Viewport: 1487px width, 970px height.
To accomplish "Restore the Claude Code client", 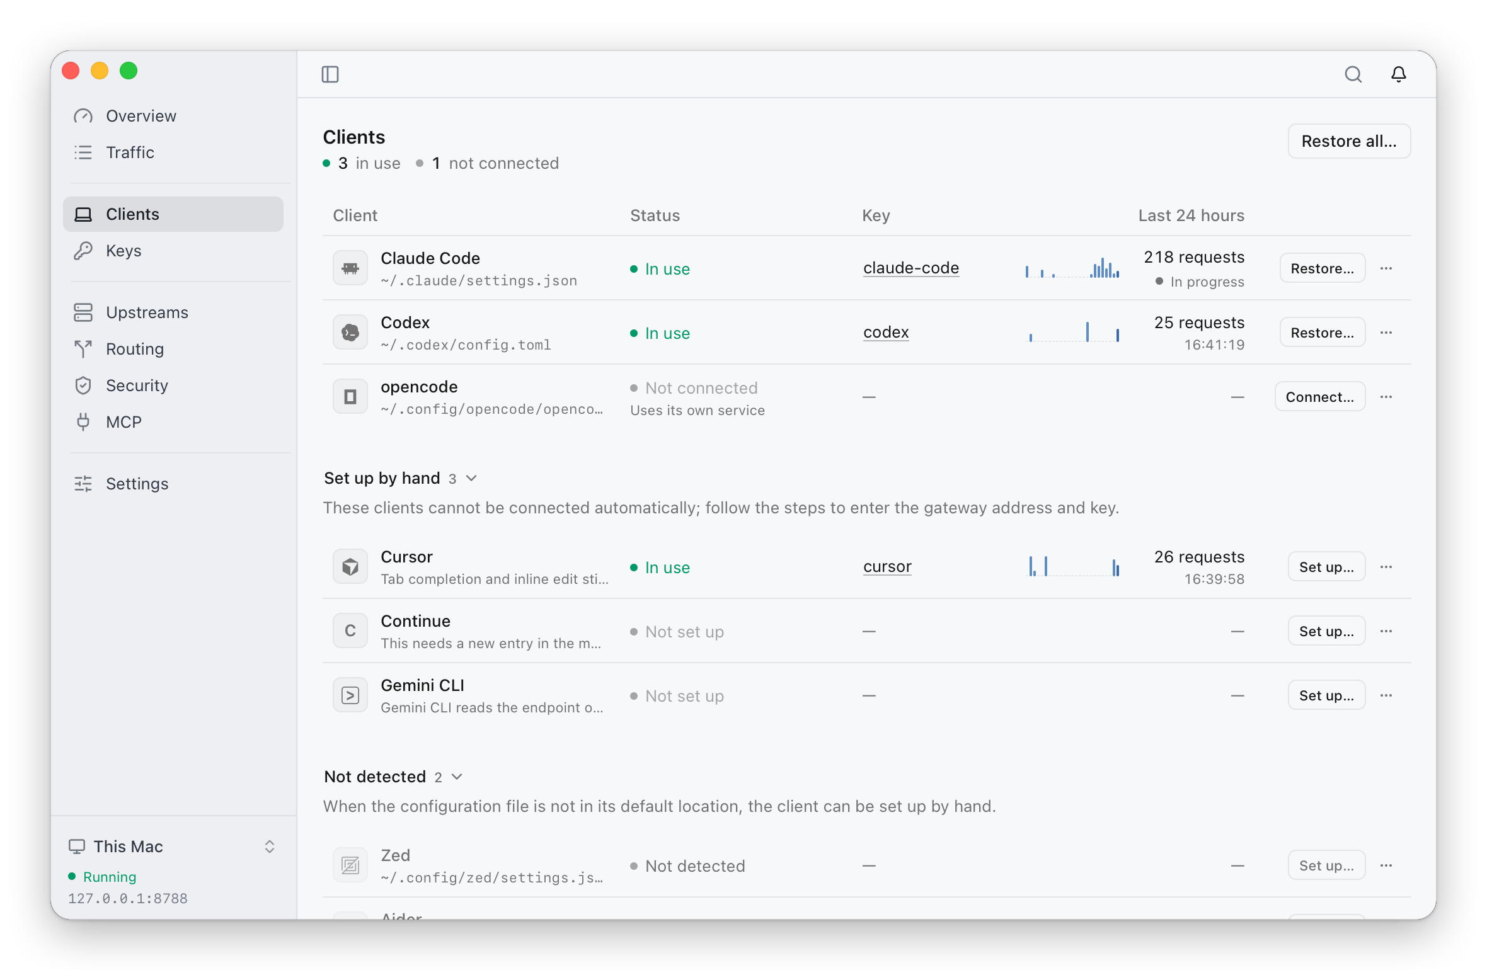I will click(1322, 268).
